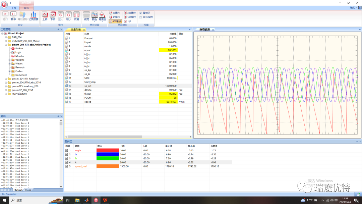Switch to the Build output tab
The height and width of the screenshot is (204, 362).
(x=28, y=190)
